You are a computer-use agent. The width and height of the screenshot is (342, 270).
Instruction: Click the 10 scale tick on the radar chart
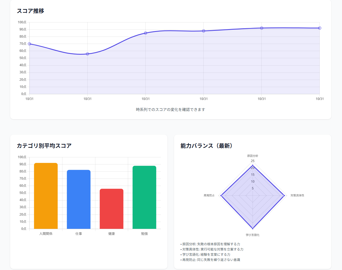(253, 182)
